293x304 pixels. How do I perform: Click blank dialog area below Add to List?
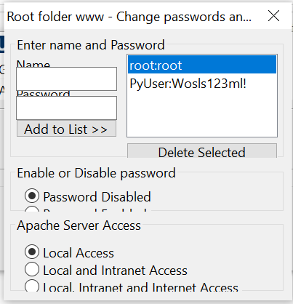[x=66, y=147]
